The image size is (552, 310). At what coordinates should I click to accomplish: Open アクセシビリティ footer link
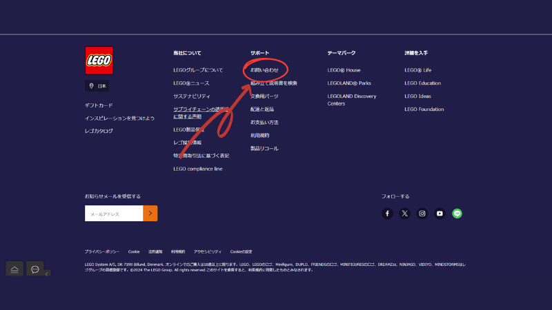(208, 251)
